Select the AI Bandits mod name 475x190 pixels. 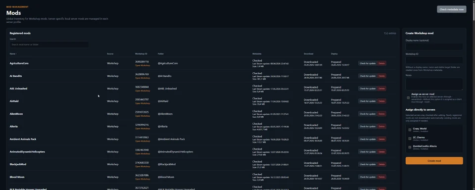tap(16, 76)
